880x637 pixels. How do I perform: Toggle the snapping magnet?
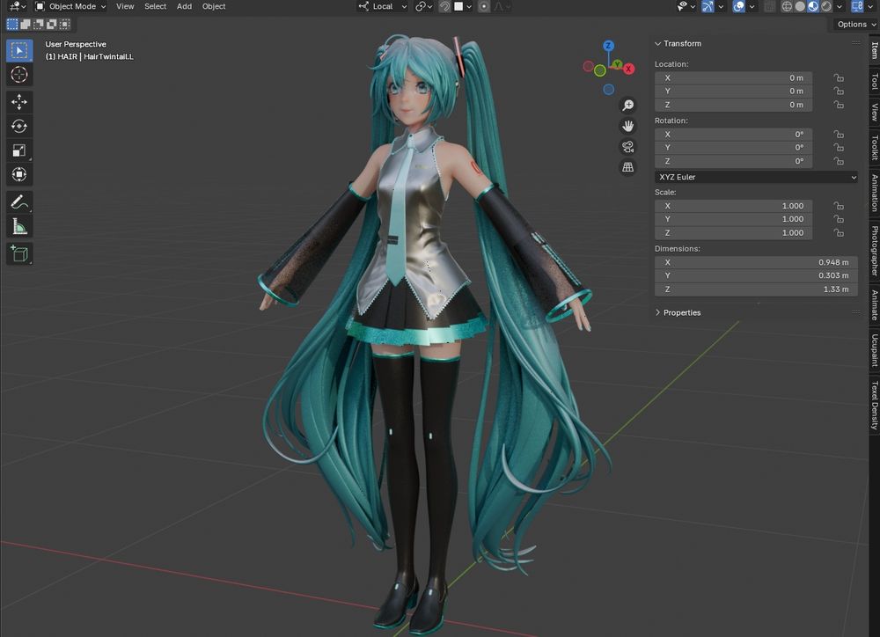(444, 7)
